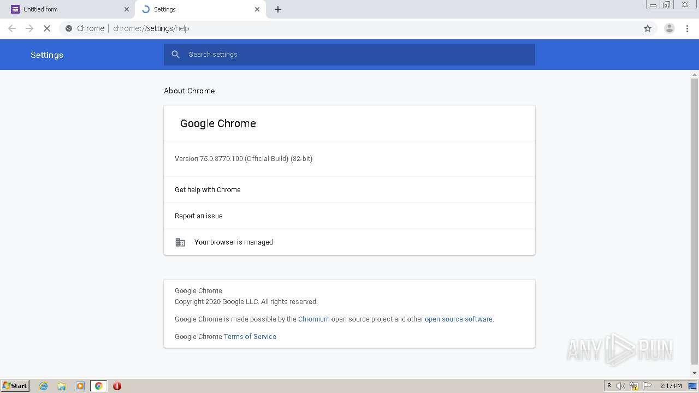Open Get help with Chrome

coord(349,190)
